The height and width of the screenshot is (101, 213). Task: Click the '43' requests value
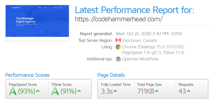point(182,91)
